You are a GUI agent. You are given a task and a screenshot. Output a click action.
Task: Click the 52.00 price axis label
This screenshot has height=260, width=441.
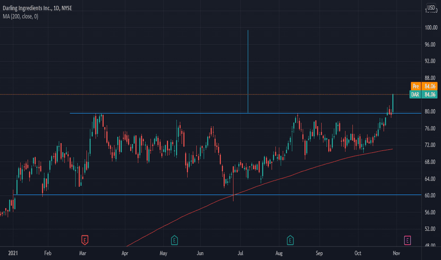[430, 229]
